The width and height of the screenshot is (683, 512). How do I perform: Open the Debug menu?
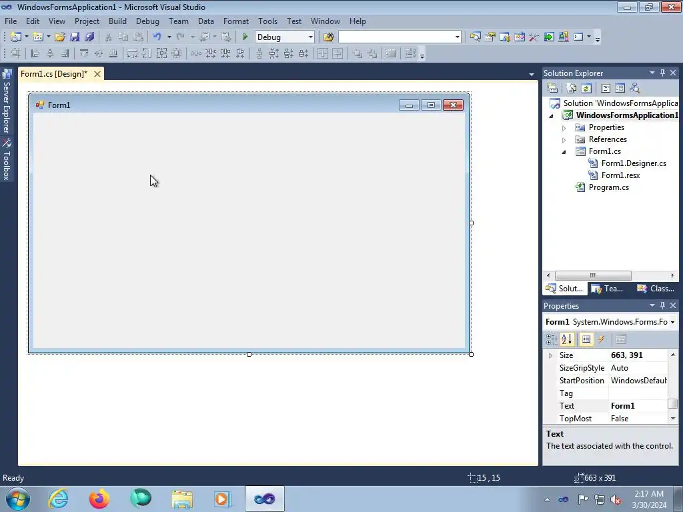tap(147, 21)
